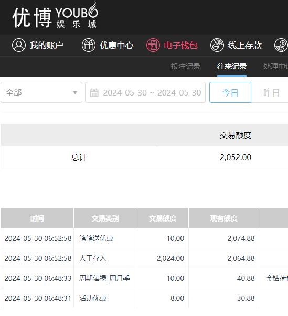Click the 电子钱包 wallet icon

(x=153, y=45)
